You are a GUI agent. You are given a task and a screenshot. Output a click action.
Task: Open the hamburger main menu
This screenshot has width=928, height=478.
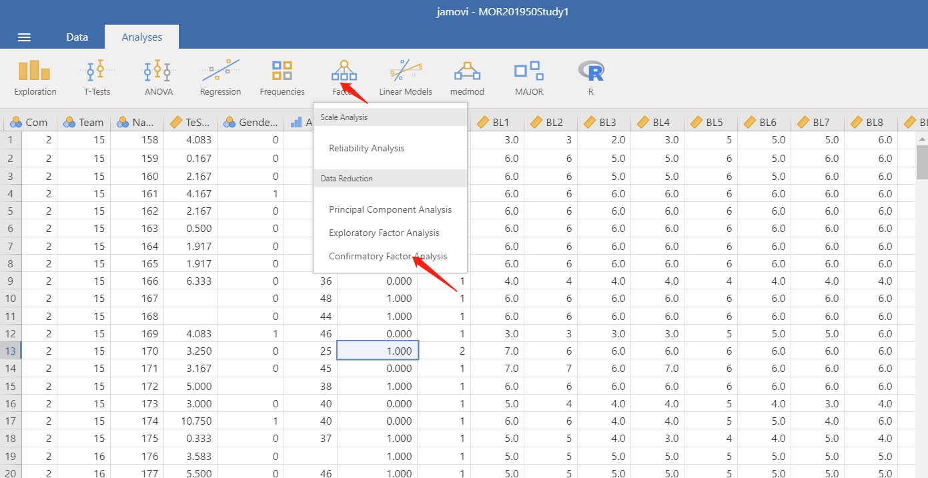(x=24, y=37)
